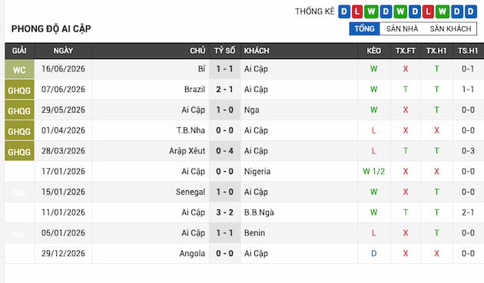Open the Angola team link
The width and height of the screenshot is (484, 283).
pyautogui.click(x=192, y=254)
